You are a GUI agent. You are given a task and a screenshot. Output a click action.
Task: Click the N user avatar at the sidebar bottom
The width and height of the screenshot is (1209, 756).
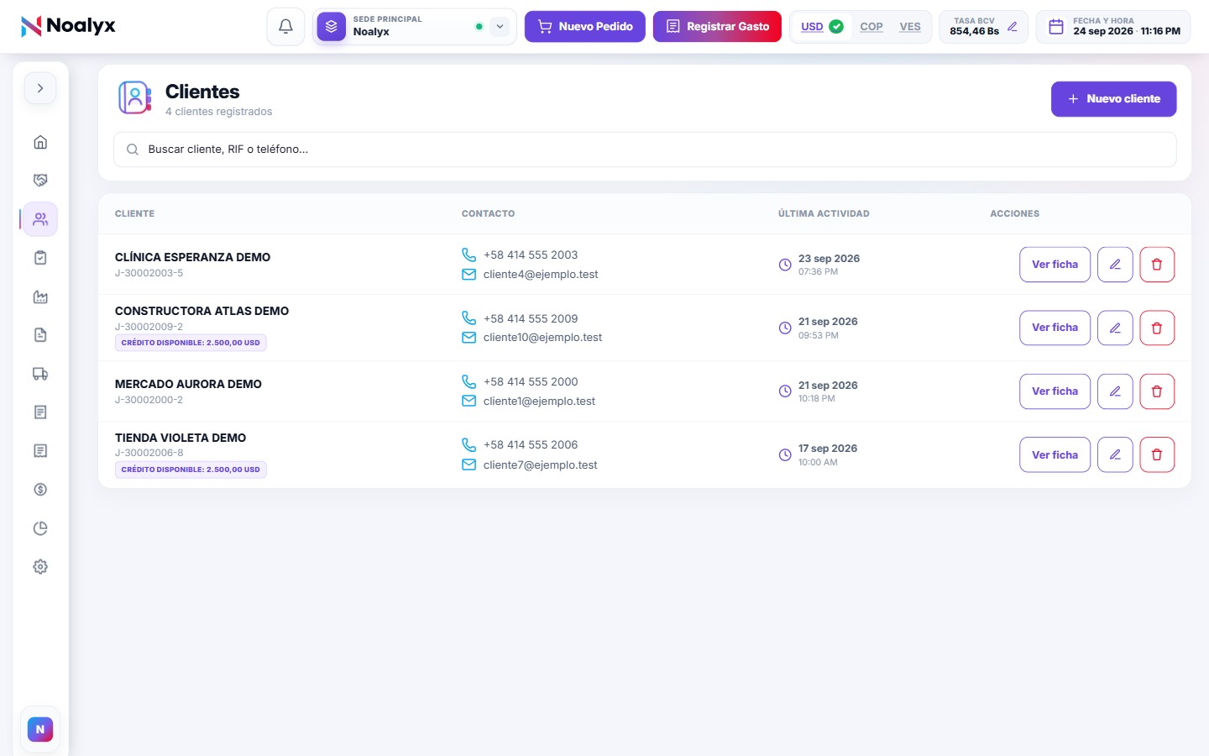click(40, 729)
